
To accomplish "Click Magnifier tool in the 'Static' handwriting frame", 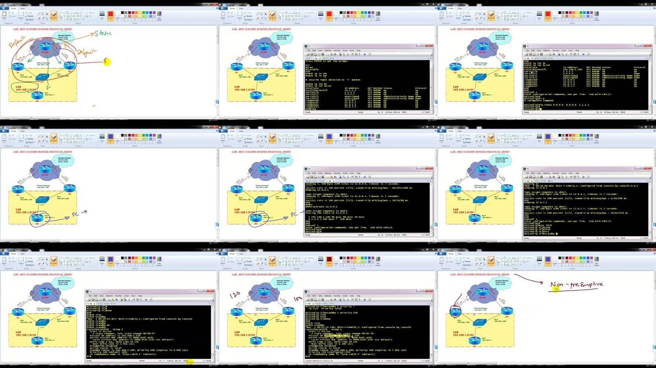I will coord(47,18).
